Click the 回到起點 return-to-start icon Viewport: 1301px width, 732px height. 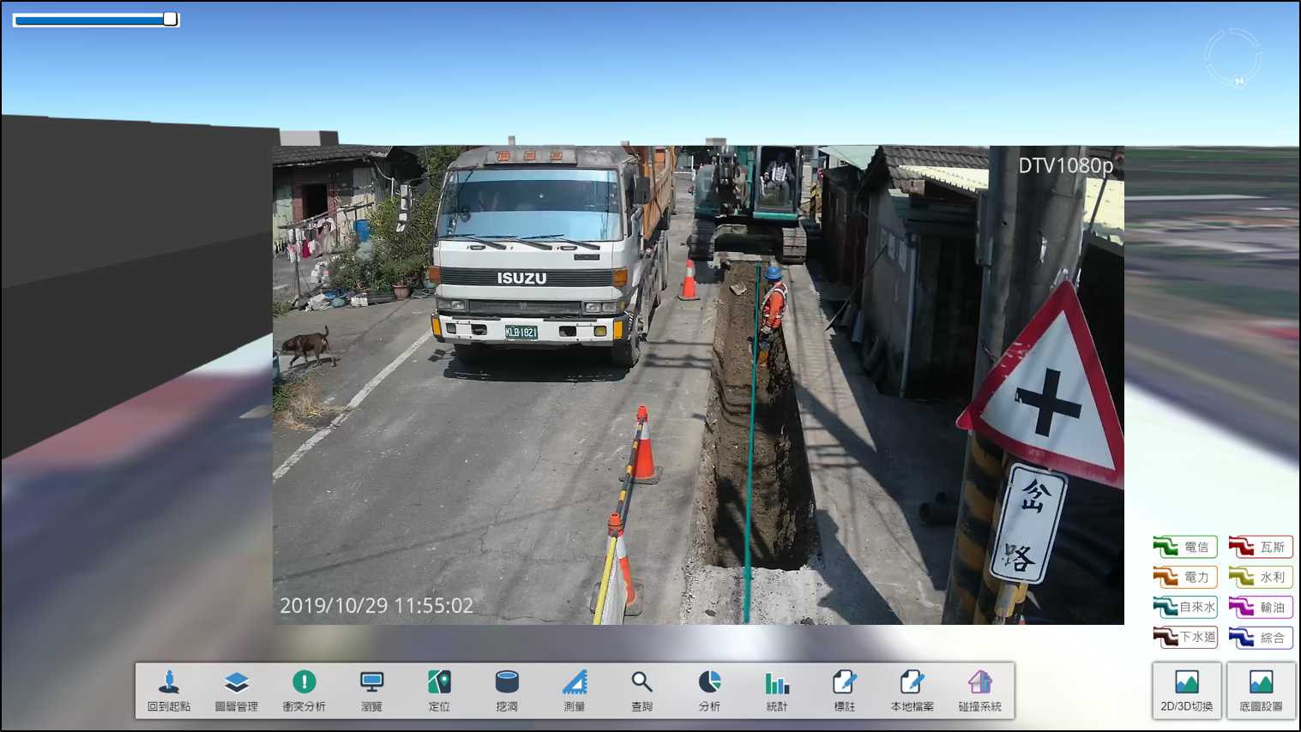click(169, 690)
